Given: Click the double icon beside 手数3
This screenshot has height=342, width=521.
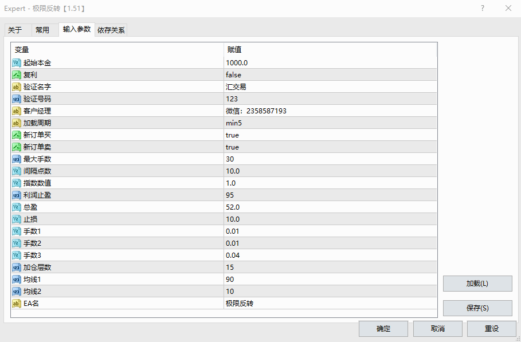Looking at the screenshot, I should tap(17, 255).
